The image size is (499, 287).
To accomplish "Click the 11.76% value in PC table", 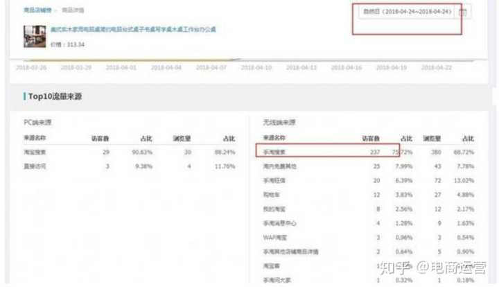I will (225, 166).
